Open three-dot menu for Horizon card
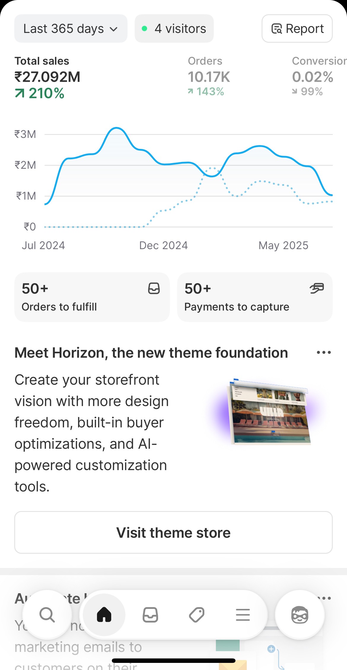The width and height of the screenshot is (347, 670). click(x=324, y=353)
